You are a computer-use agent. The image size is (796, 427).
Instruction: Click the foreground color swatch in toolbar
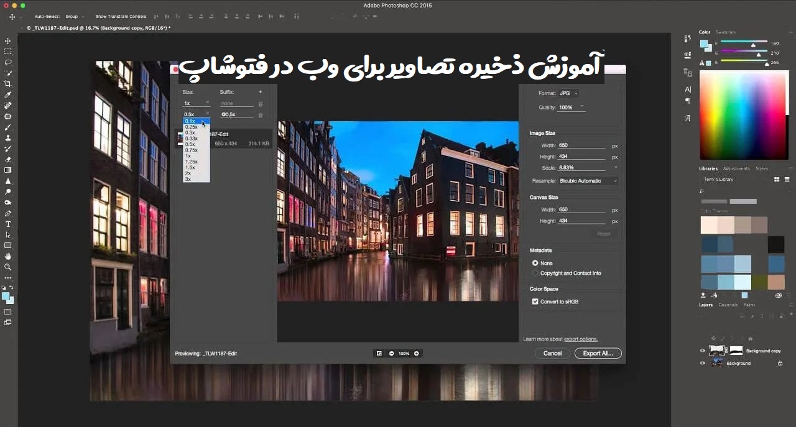click(x=6, y=296)
